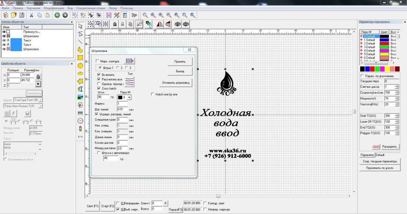The width and height of the screenshot is (407, 214).
Task: Click the green back arrow icon
Action: tap(57, 15)
